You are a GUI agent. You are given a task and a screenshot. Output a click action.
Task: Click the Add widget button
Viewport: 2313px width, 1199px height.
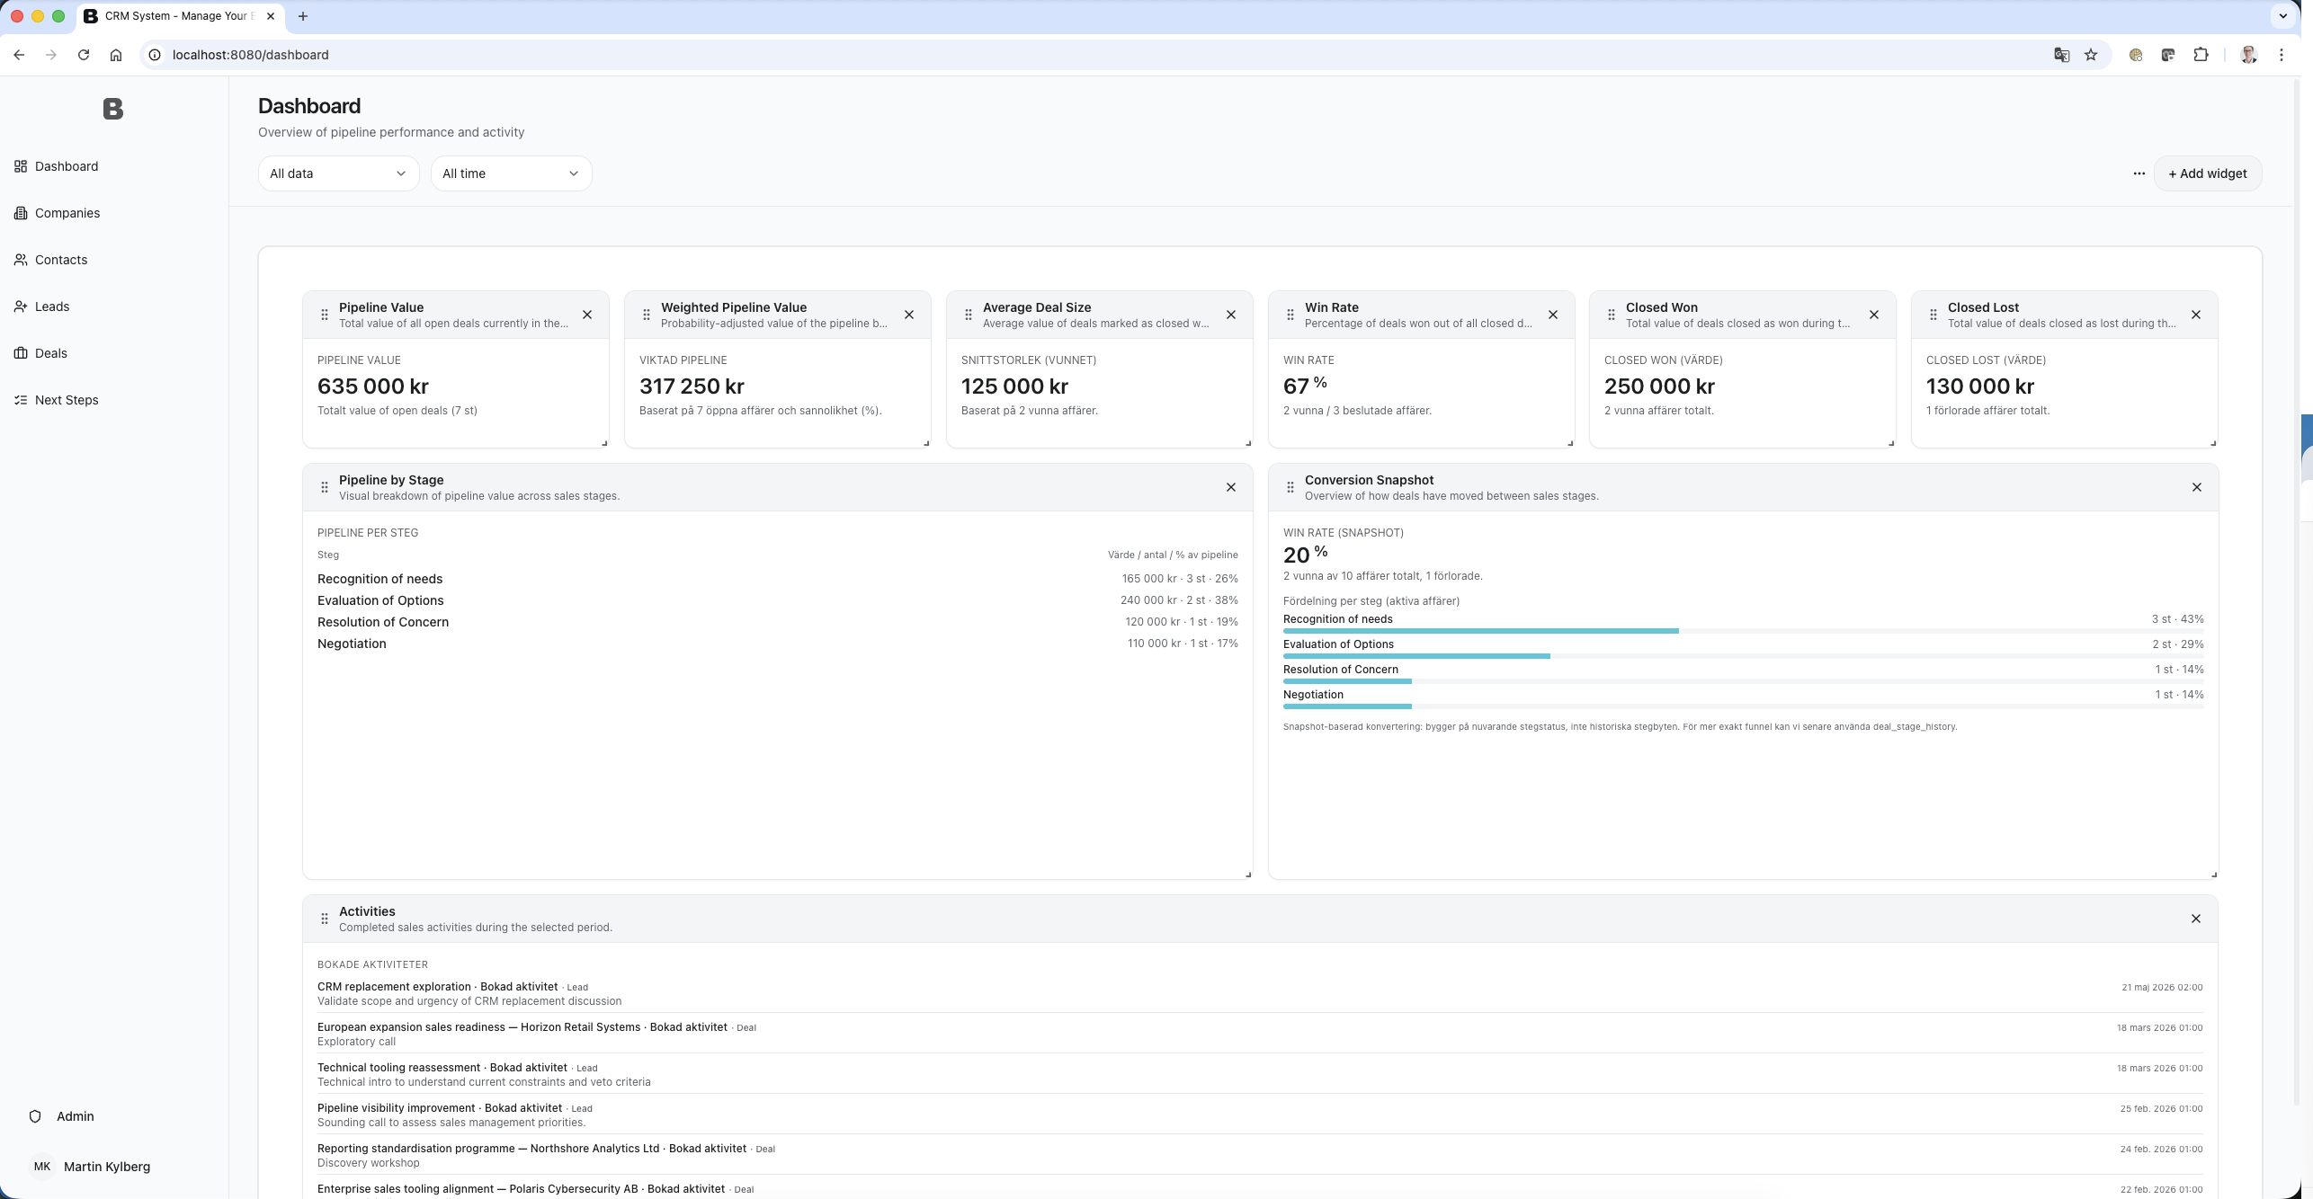[x=2207, y=173]
